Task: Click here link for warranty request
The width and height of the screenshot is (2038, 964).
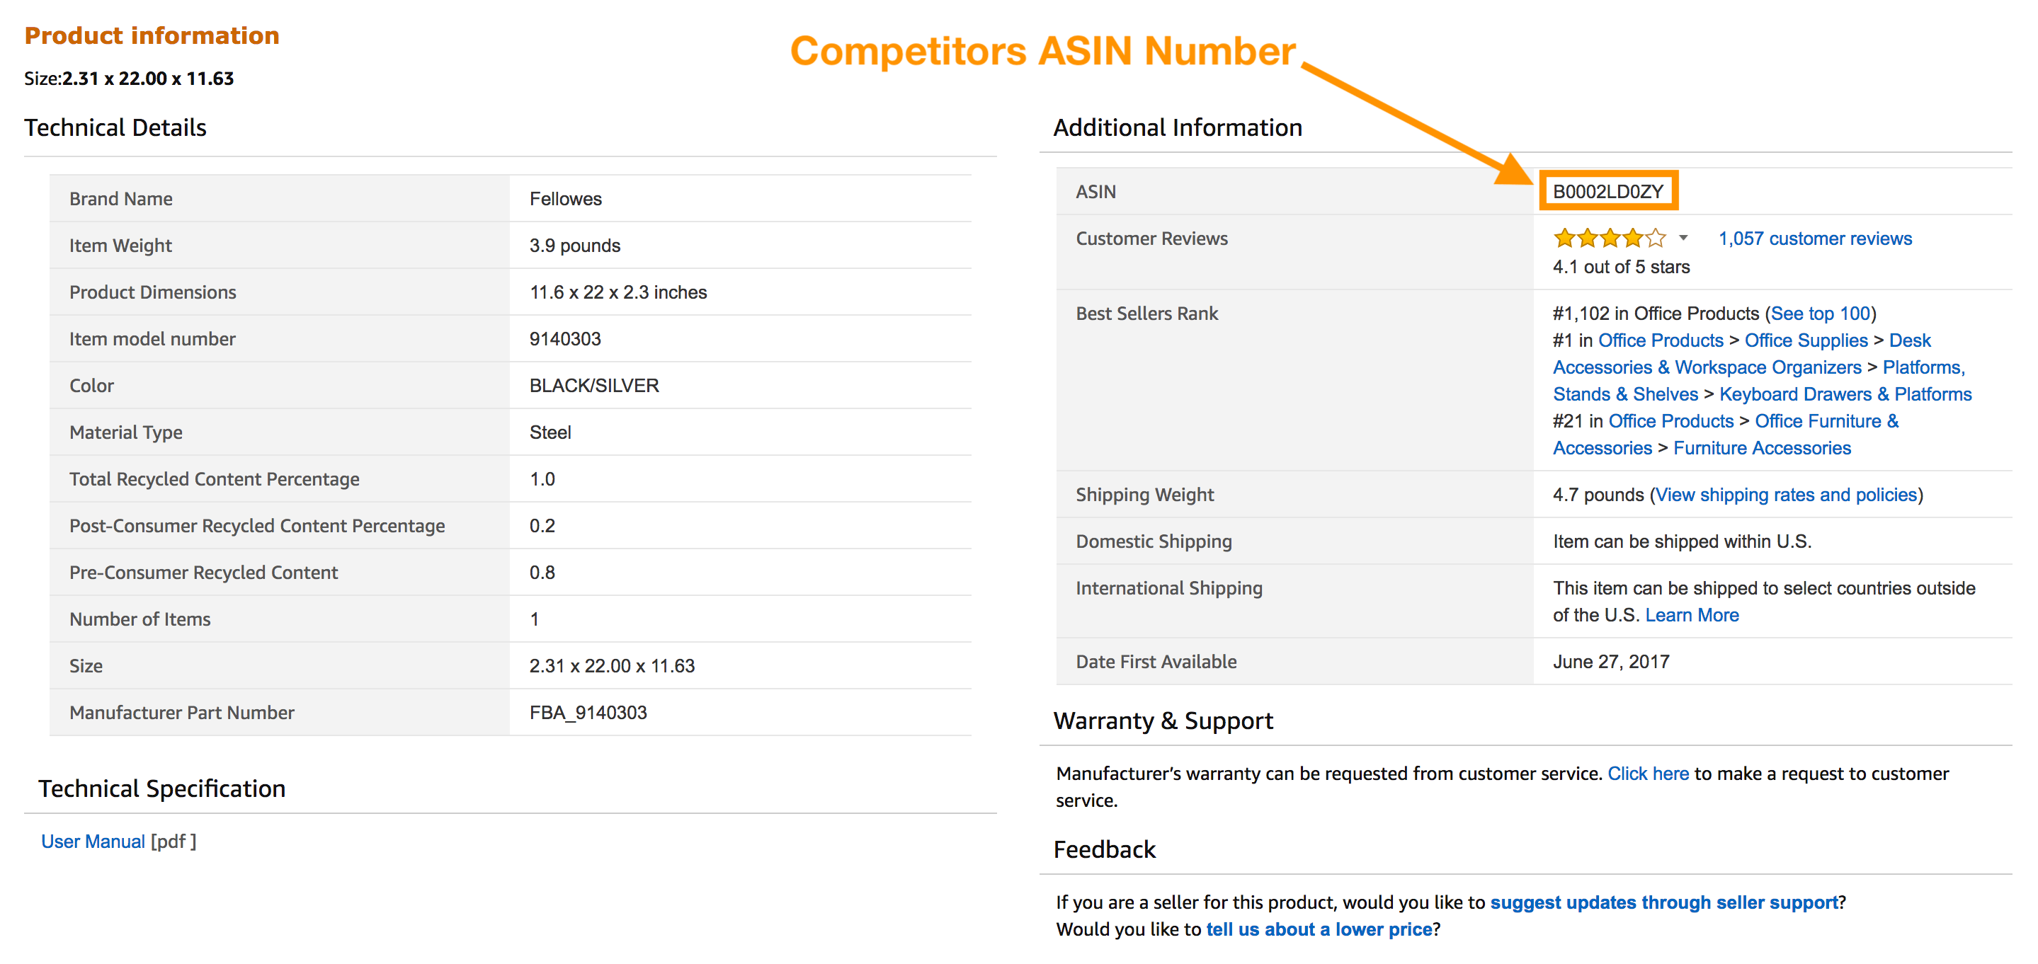Action: (1647, 774)
